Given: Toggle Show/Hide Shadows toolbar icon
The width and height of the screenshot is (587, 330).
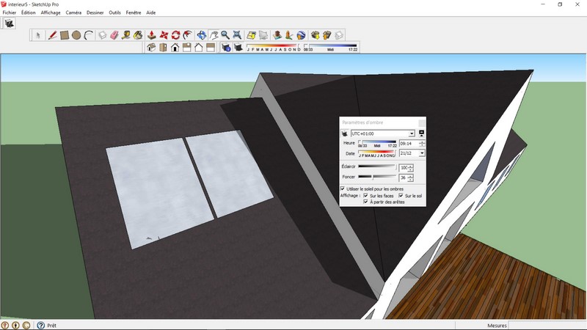Looking at the screenshot, I should click(x=238, y=48).
